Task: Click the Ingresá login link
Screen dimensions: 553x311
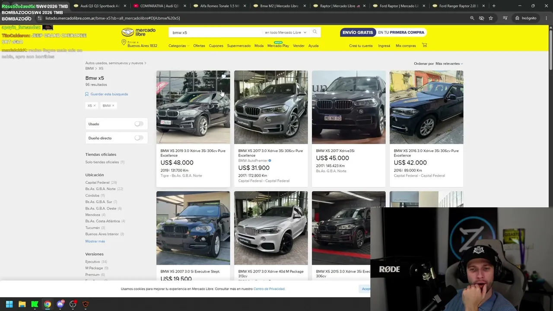Action: click(x=384, y=46)
